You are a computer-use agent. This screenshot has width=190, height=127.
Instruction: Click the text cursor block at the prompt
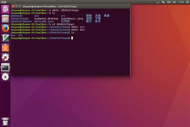72,38
